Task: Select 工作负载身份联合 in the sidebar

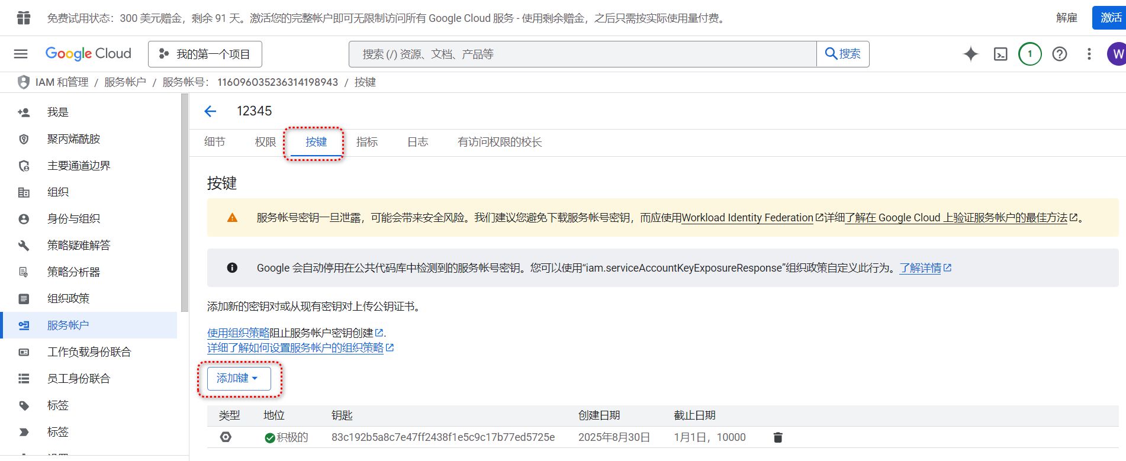Action: point(89,352)
